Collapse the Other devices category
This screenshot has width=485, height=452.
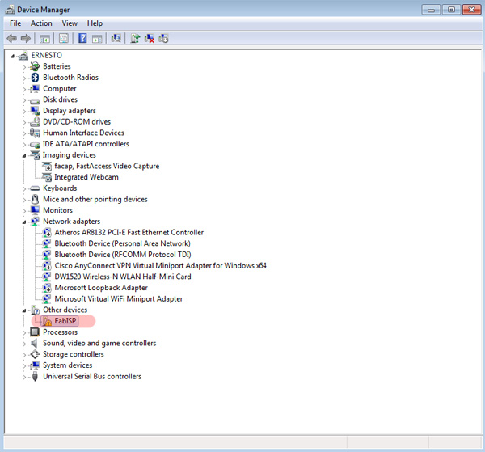24,310
